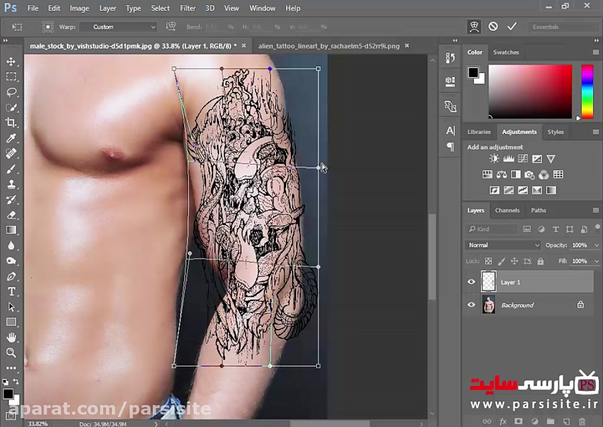Click the hue spectrum slider
The height and width of the screenshot is (427, 603).
pyautogui.click(x=587, y=92)
